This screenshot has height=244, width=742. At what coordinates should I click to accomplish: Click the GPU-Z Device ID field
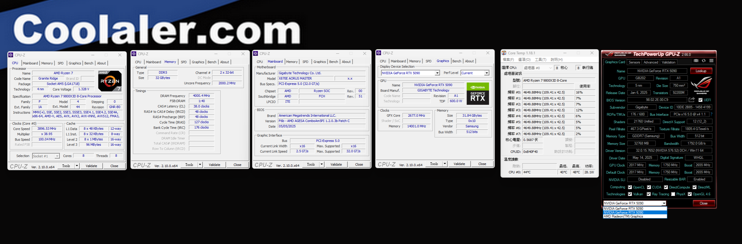[x=693, y=107]
